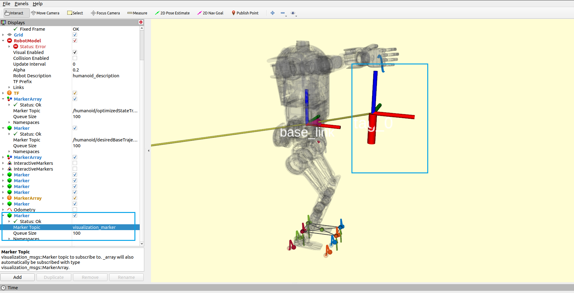This screenshot has width=574, height=293.
Task: Activate the 2D Pose Estimate tool
Action: 172,13
